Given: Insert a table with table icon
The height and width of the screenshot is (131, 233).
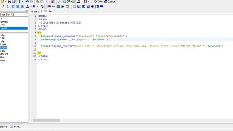Looking at the screenshot, I should tap(67, 7).
